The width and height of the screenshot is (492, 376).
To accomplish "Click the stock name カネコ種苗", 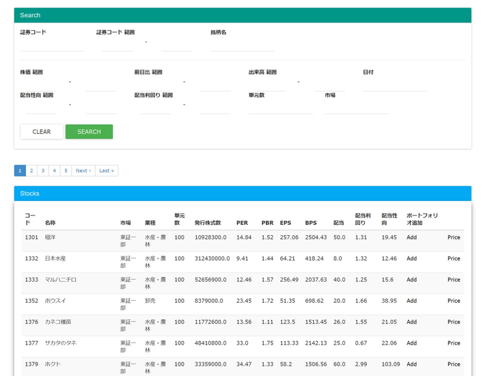I will click(x=58, y=322).
